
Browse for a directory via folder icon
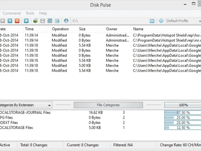click(x=152, y=21)
